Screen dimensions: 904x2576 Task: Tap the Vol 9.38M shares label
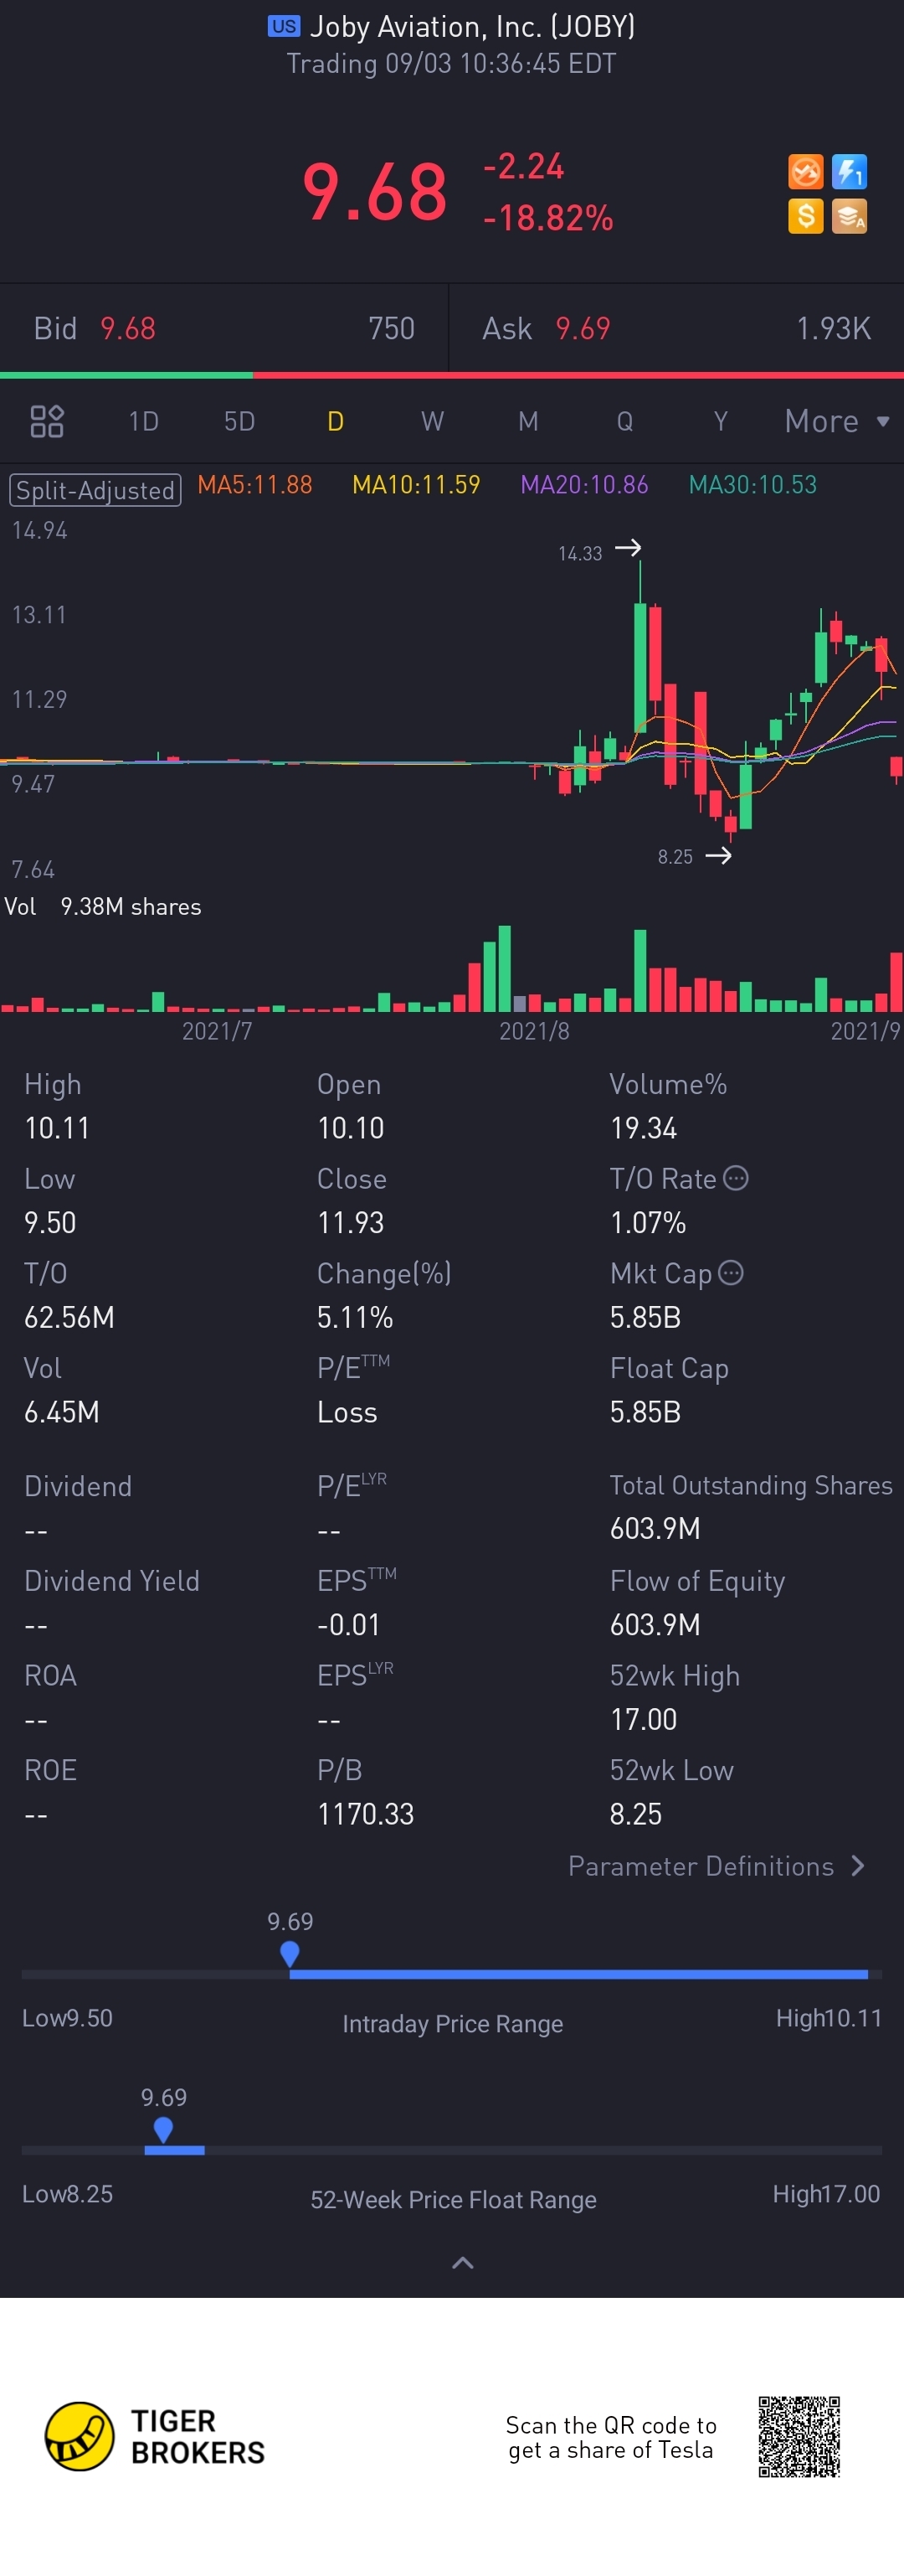coord(103,906)
